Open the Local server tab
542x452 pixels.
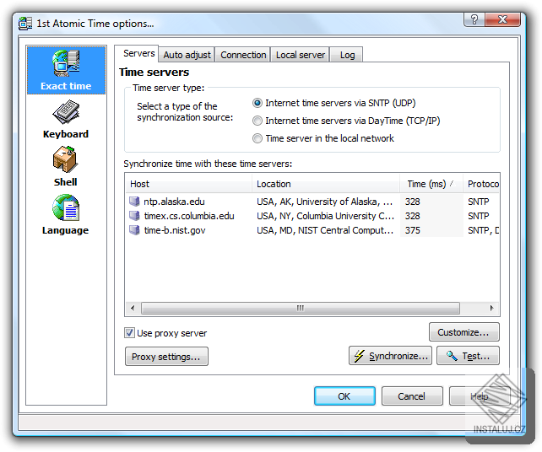301,55
